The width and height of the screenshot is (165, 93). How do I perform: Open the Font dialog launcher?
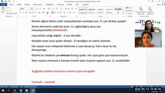click(x=50, y=16)
